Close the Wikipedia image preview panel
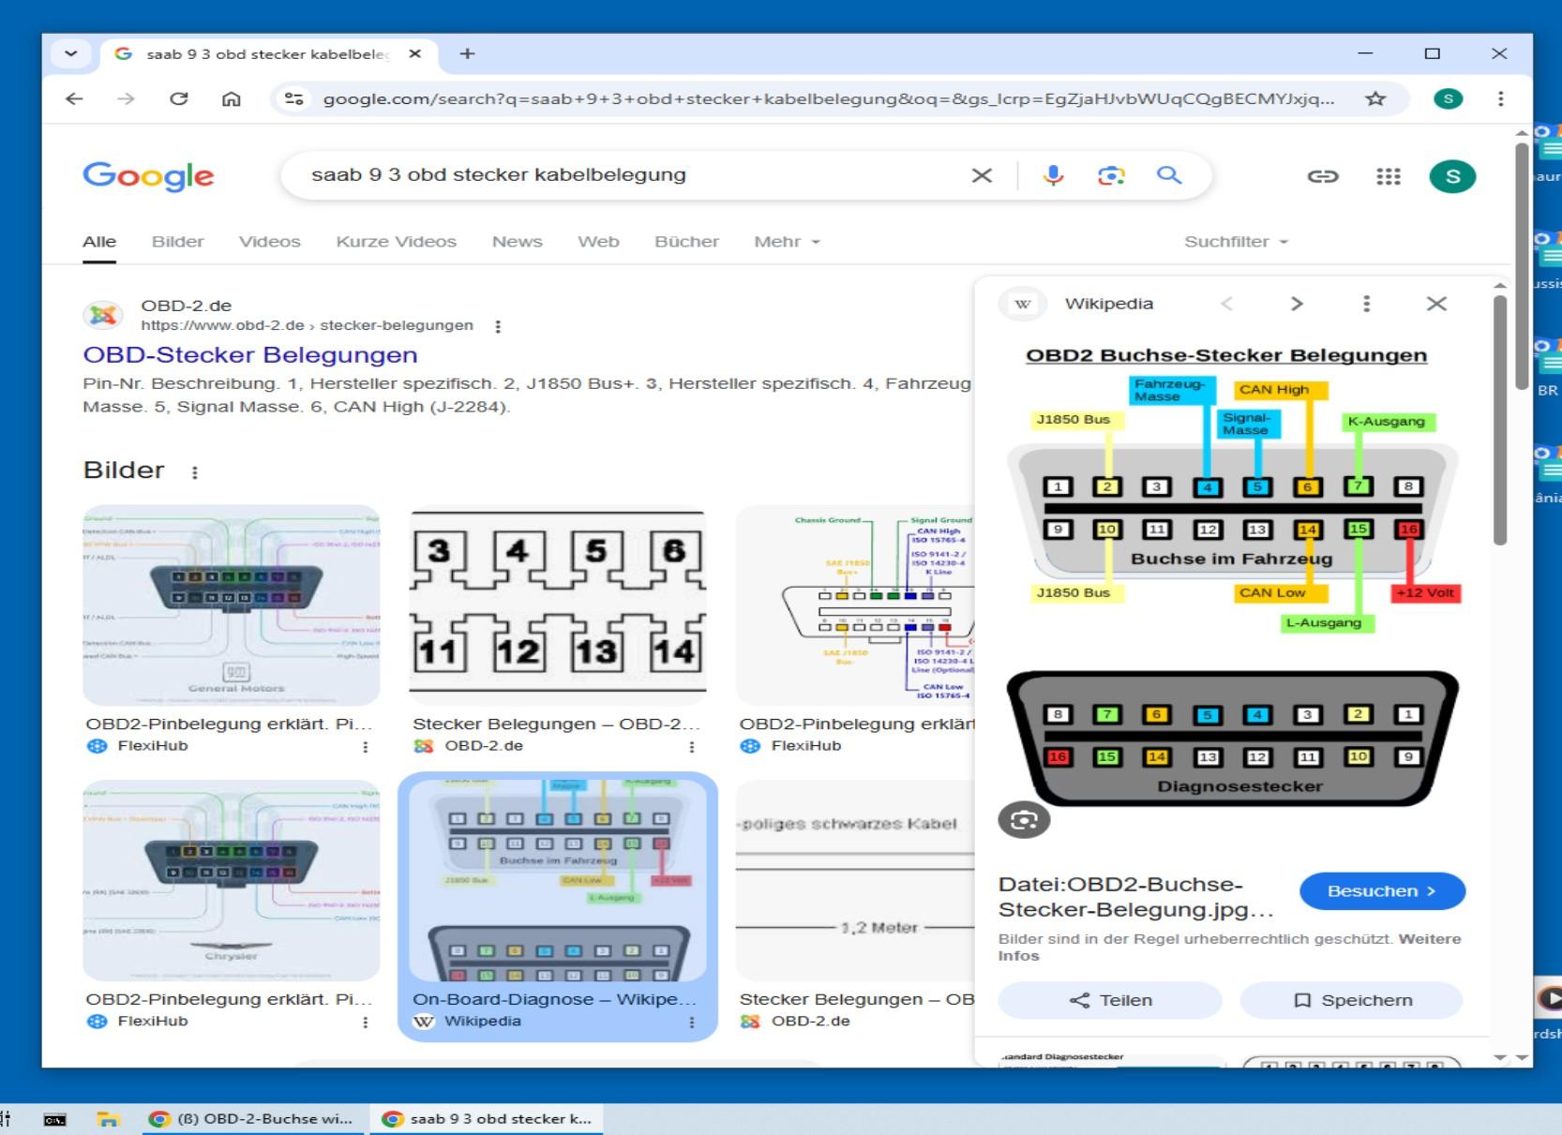The width and height of the screenshot is (1562, 1135). pos(1436,304)
